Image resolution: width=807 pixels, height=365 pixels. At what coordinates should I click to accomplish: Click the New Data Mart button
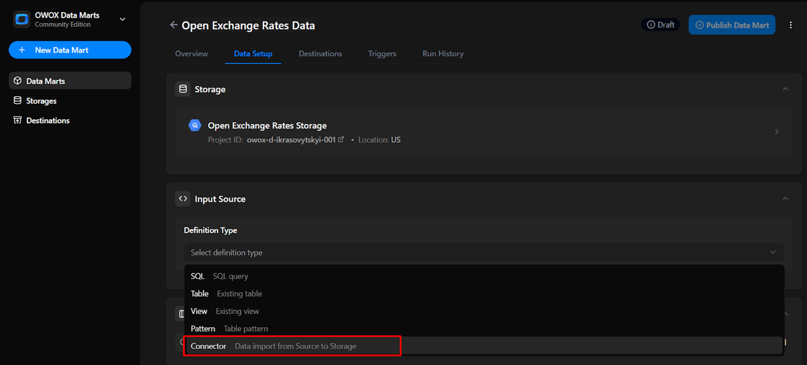click(70, 50)
